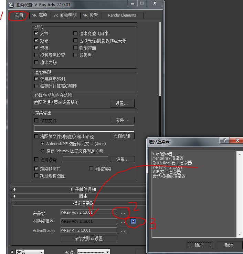Image resolution: width=243 pixels, height=254 pixels.
Task: Click the render output file path field
Action: pyautogui.click(x=84, y=129)
